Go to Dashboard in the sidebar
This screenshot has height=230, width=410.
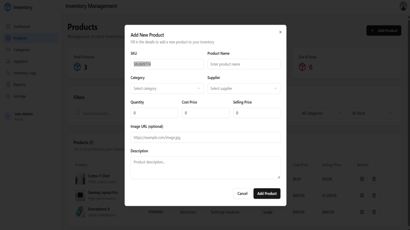point(31,27)
